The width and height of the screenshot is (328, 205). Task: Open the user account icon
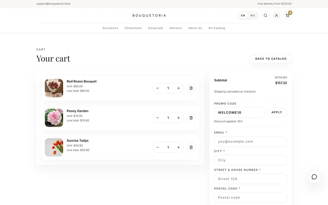276,16
